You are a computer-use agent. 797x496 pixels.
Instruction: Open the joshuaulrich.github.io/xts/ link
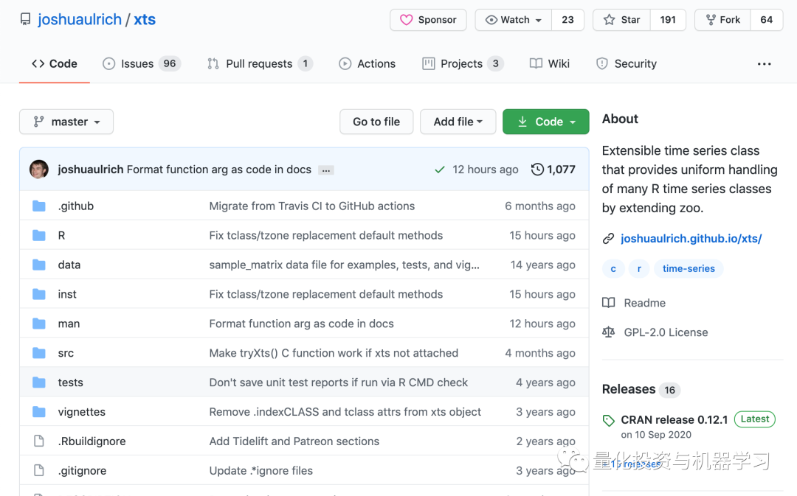[691, 239]
